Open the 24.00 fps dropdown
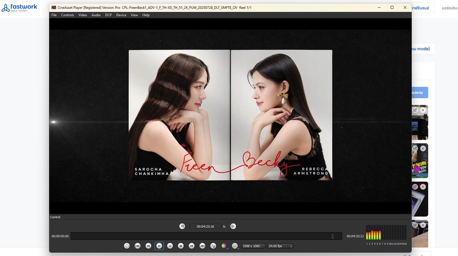The image size is (458, 256). [280, 246]
